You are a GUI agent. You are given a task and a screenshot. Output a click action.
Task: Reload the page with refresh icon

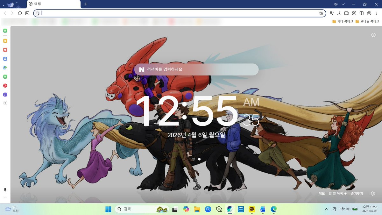20,13
